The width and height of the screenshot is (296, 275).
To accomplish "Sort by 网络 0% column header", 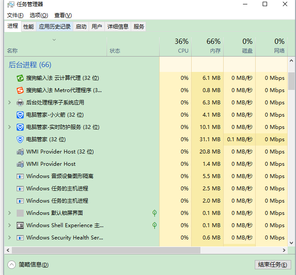I will 271,46.
